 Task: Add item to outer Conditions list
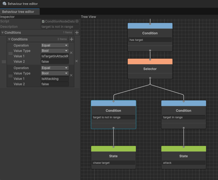77,32
